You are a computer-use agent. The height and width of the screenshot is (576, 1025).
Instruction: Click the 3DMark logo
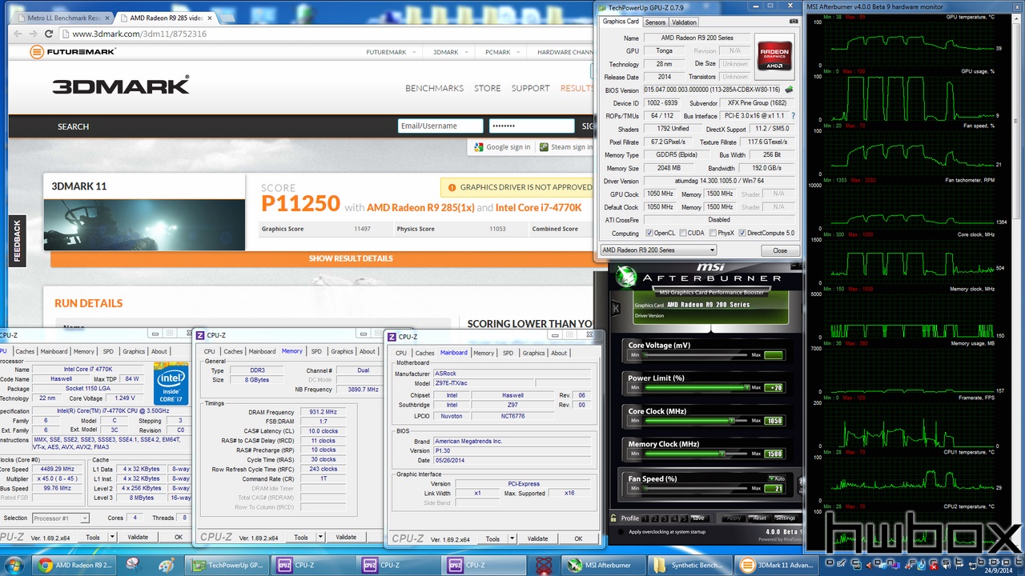[x=121, y=86]
